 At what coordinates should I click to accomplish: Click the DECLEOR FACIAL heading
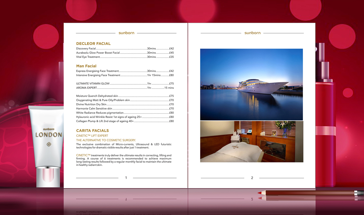[93, 44]
